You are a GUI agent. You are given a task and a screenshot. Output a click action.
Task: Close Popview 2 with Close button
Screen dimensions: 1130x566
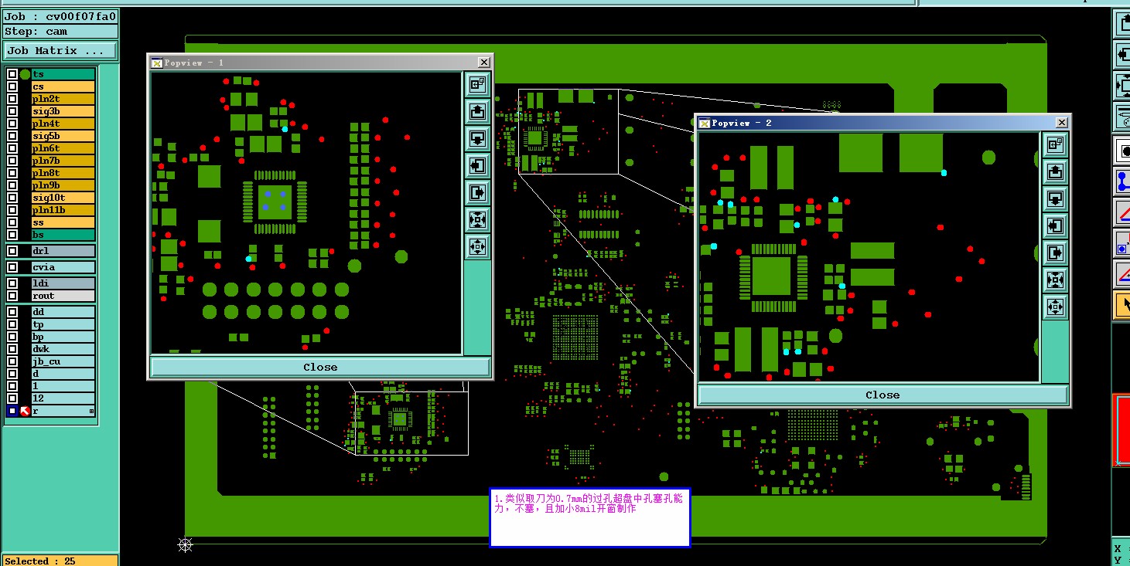click(x=882, y=395)
